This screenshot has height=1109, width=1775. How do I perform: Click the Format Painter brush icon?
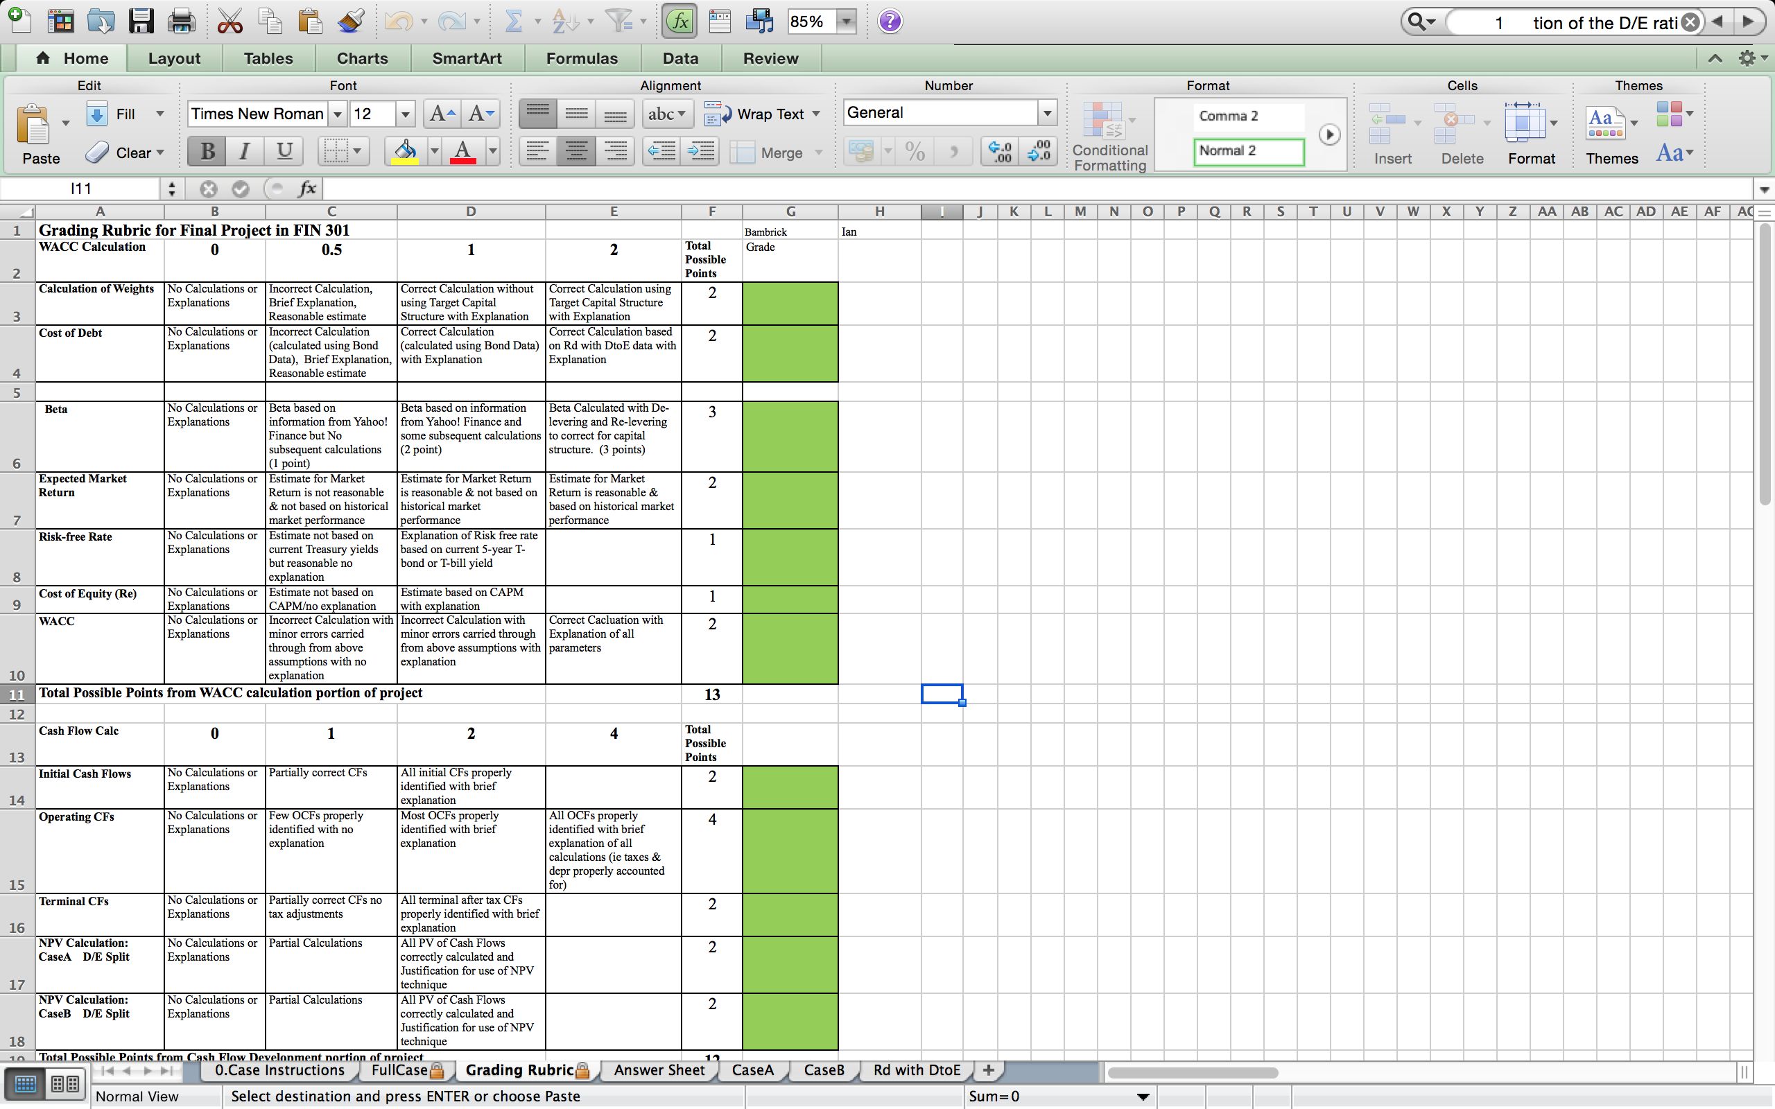tap(351, 21)
